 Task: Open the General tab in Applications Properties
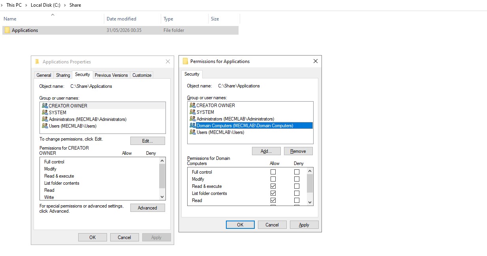44,75
